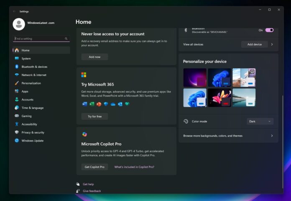291x201 pixels.
Task: Open Personalization settings page
Action: click(31, 83)
